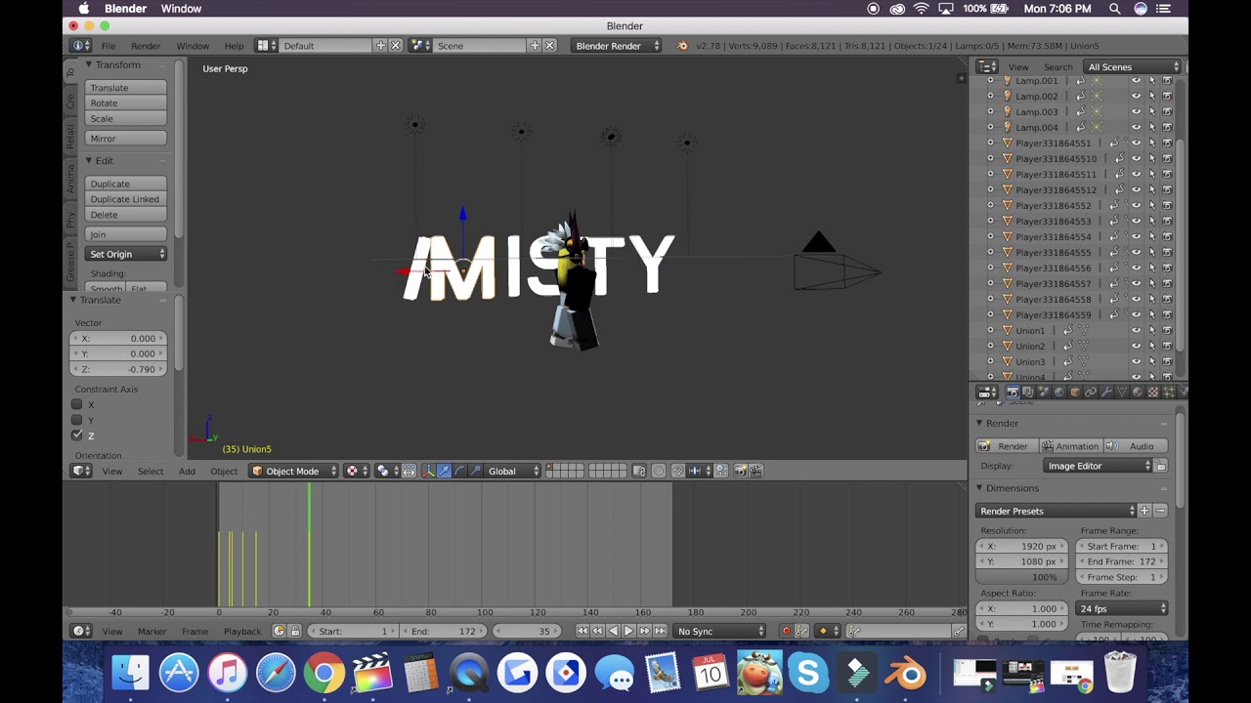This screenshot has width=1251, height=703.
Task: Uncheck the Z constraint axis checkbox
Action: (77, 435)
